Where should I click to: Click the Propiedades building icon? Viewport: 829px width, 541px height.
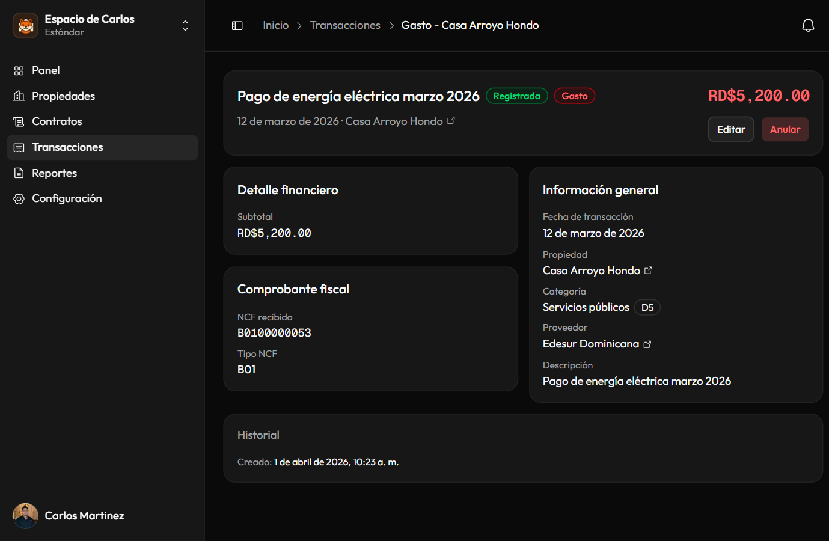pyautogui.click(x=19, y=96)
